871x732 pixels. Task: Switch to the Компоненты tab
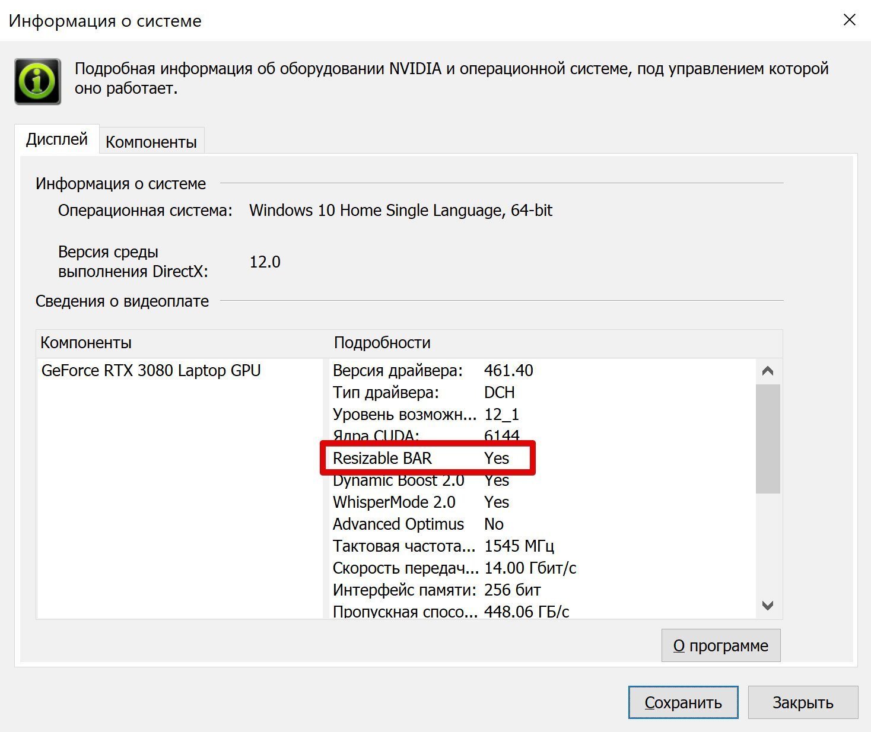point(151,142)
